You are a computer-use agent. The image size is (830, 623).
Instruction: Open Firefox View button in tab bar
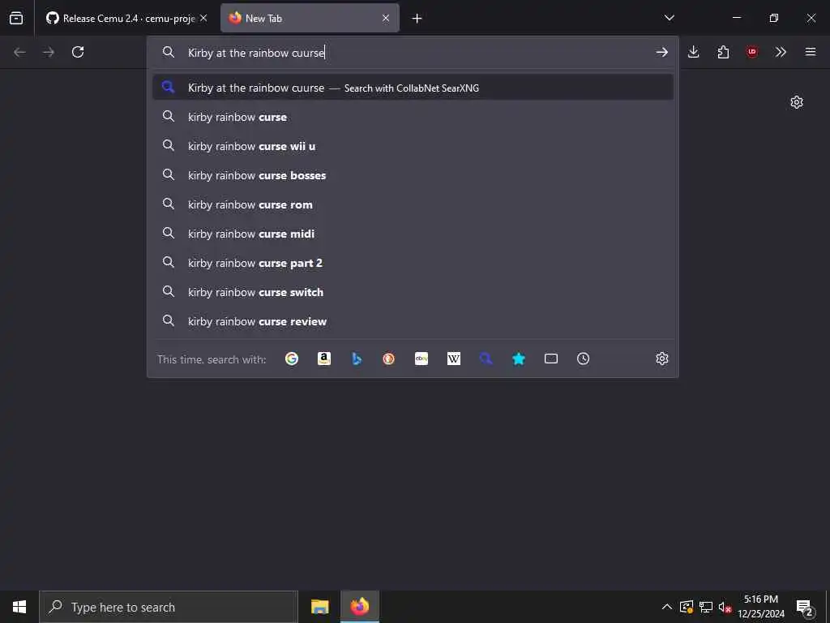click(16, 18)
